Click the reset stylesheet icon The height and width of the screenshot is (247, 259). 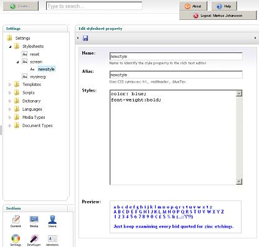click(25, 54)
